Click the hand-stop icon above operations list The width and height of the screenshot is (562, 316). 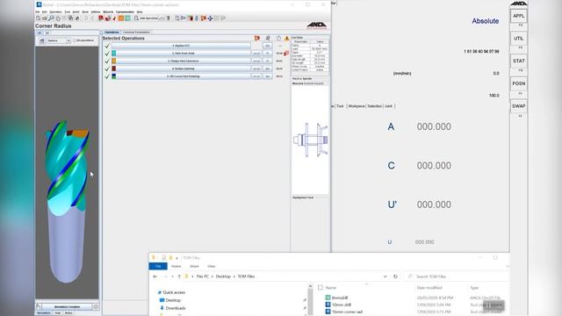(278, 38)
